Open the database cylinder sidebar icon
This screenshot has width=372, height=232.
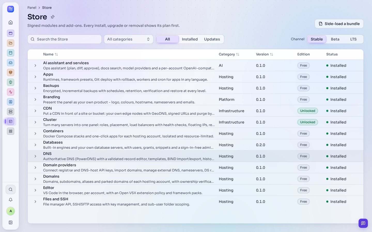11,53
